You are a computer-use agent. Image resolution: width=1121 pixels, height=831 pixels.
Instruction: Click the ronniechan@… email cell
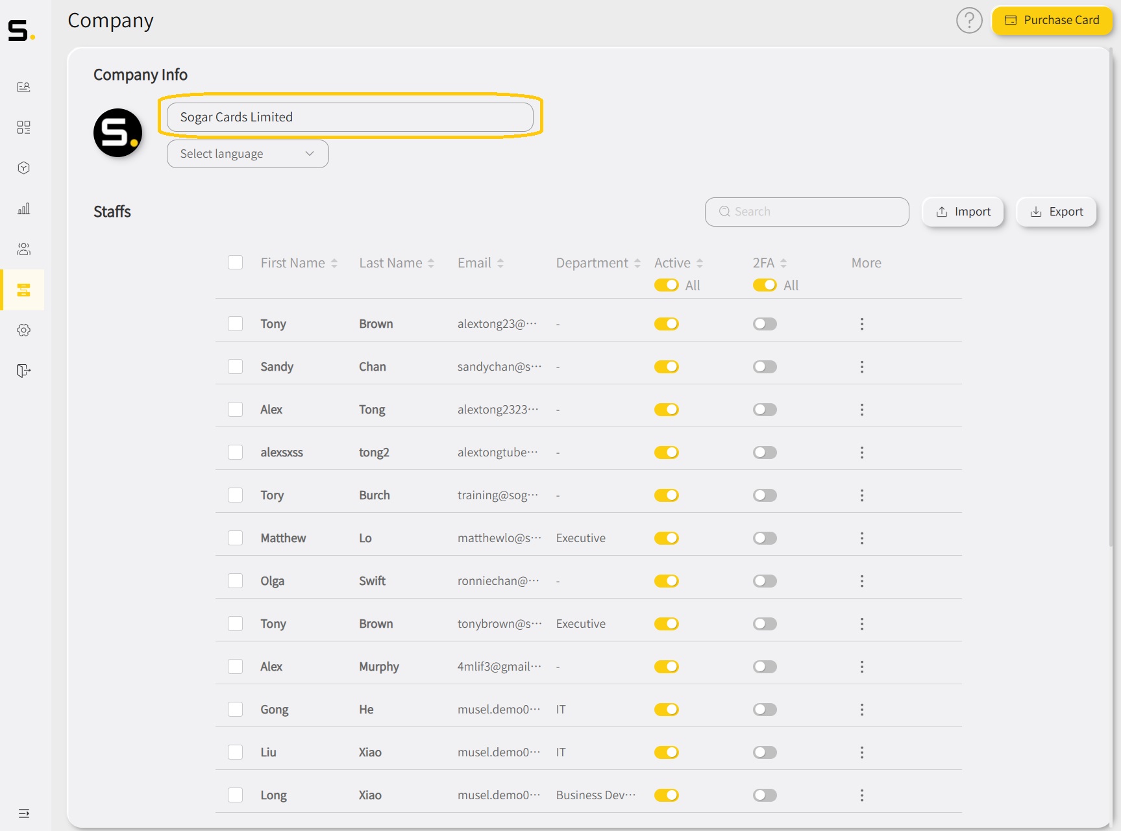pos(499,581)
